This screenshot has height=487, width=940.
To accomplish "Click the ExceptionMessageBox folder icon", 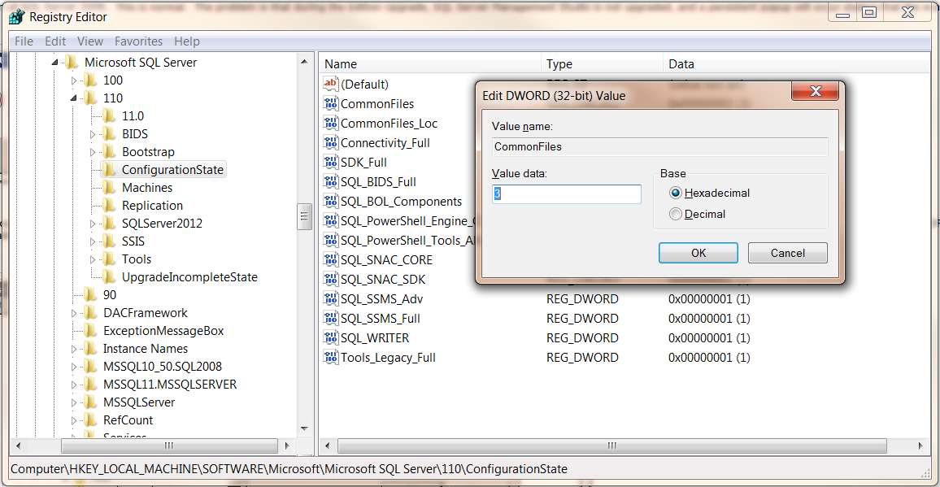I will [90, 330].
